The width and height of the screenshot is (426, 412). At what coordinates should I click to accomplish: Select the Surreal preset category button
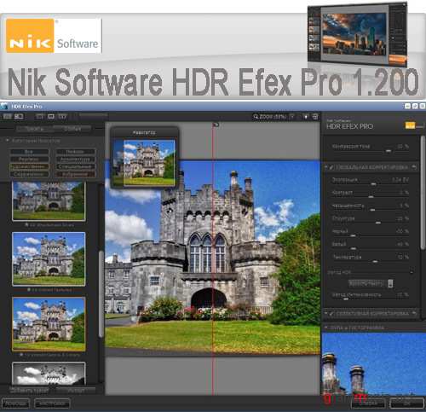29,174
